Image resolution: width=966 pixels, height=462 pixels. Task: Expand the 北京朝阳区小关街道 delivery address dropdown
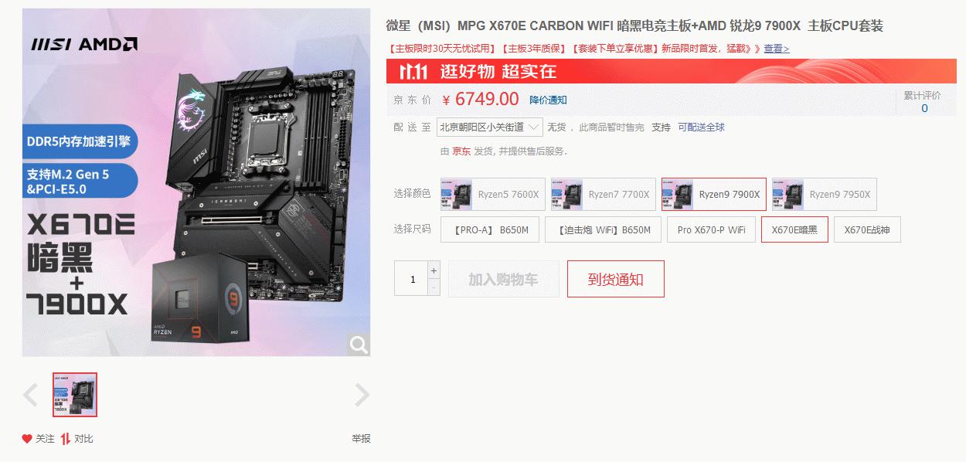490,127
